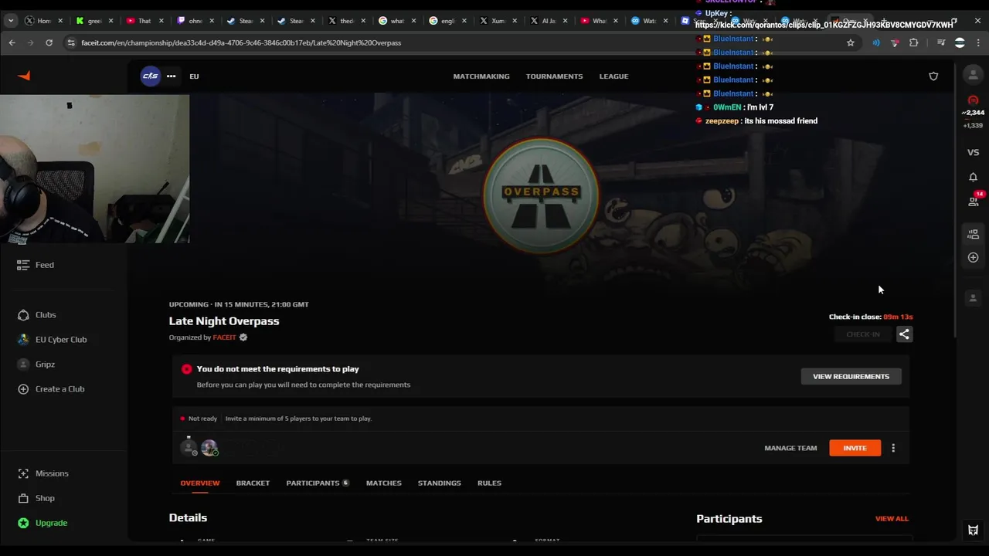Open Matchmaking in the top navigation
This screenshot has width=989, height=556.
click(481, 76)
